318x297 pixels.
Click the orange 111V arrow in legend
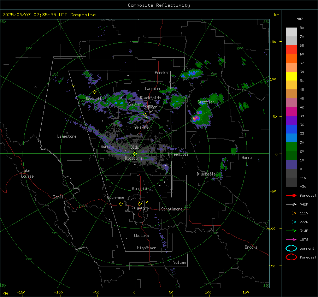(x=291, y=213)
